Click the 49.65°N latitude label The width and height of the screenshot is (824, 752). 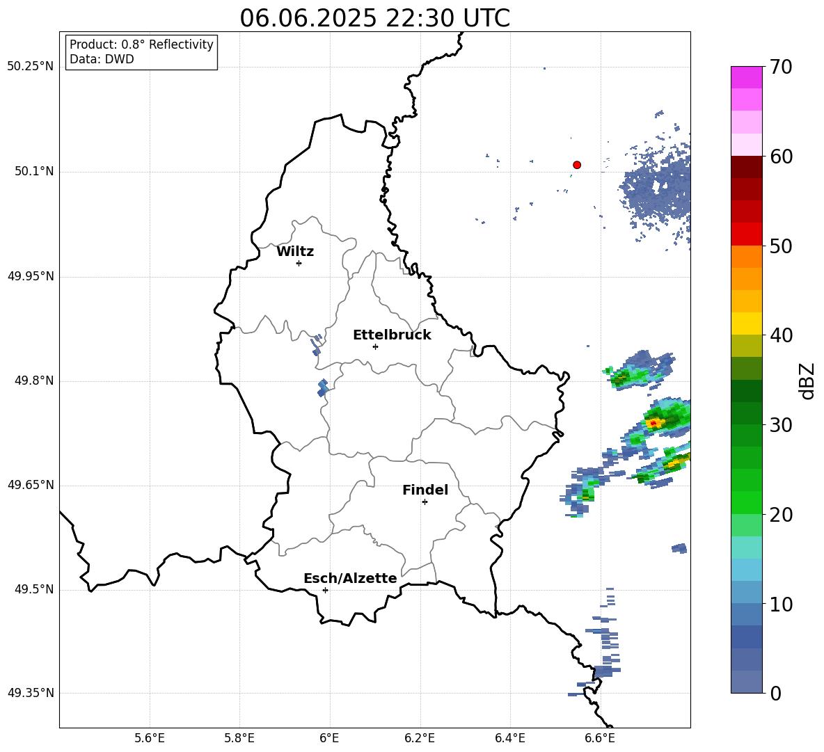(x=30, y=485)
